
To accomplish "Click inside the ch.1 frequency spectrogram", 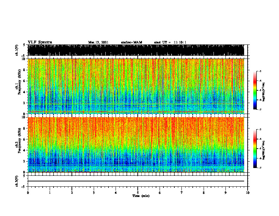I will [136, 86].
